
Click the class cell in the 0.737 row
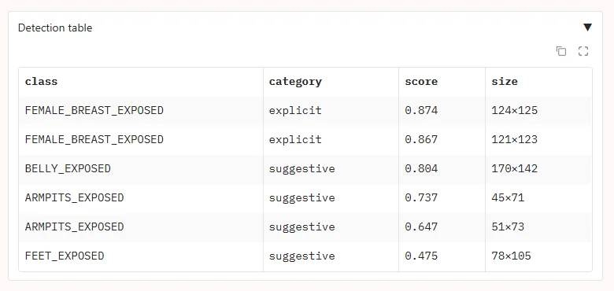pos(141,198)
